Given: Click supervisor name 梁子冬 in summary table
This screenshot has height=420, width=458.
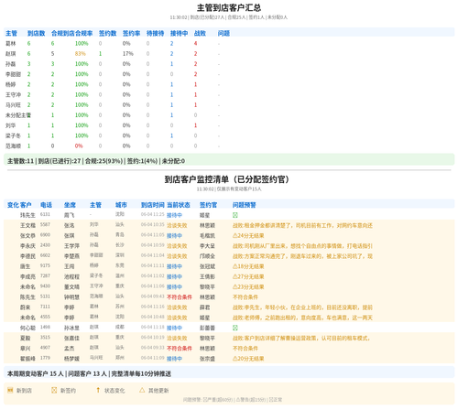Looking at the screenshot, I should click(x=13, y=135).
